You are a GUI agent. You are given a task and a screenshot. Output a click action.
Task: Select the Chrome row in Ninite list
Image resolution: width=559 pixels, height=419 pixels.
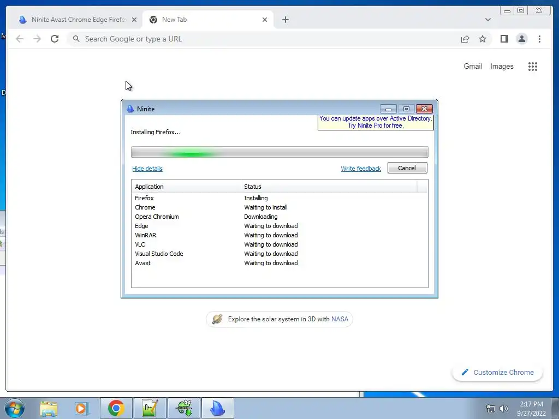click(x=279, y=207)
